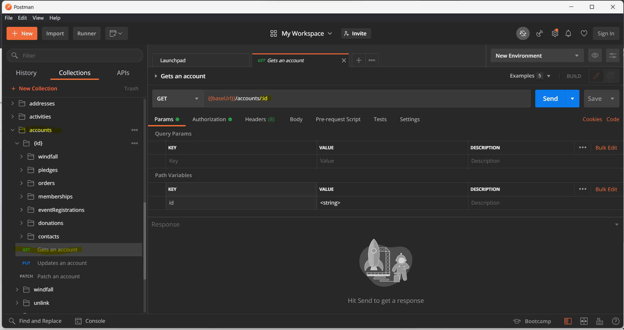Viewport: 624px width, 330px height.
Task: Open Path Variables column options dots
Action: (x=582, y=189)
